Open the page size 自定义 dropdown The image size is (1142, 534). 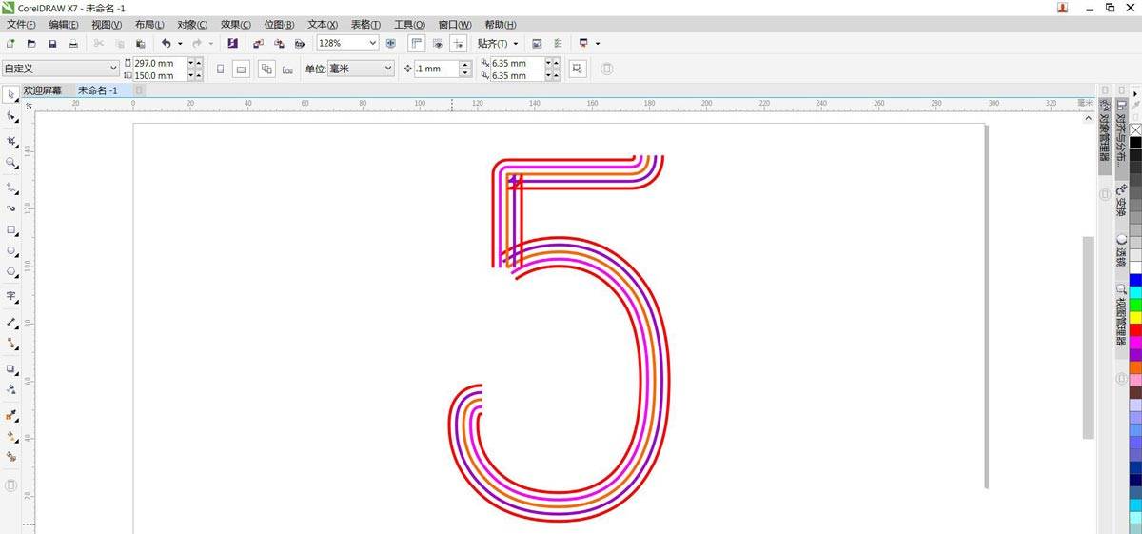[x=114, y=69]
